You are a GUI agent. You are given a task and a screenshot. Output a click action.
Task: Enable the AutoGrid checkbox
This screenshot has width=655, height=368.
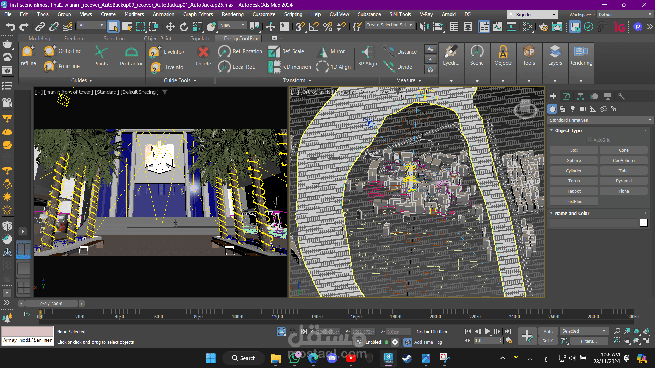click(589, 140)
